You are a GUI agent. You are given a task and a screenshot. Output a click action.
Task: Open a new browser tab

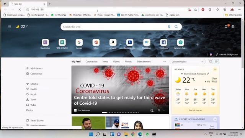tap(50, 4)
